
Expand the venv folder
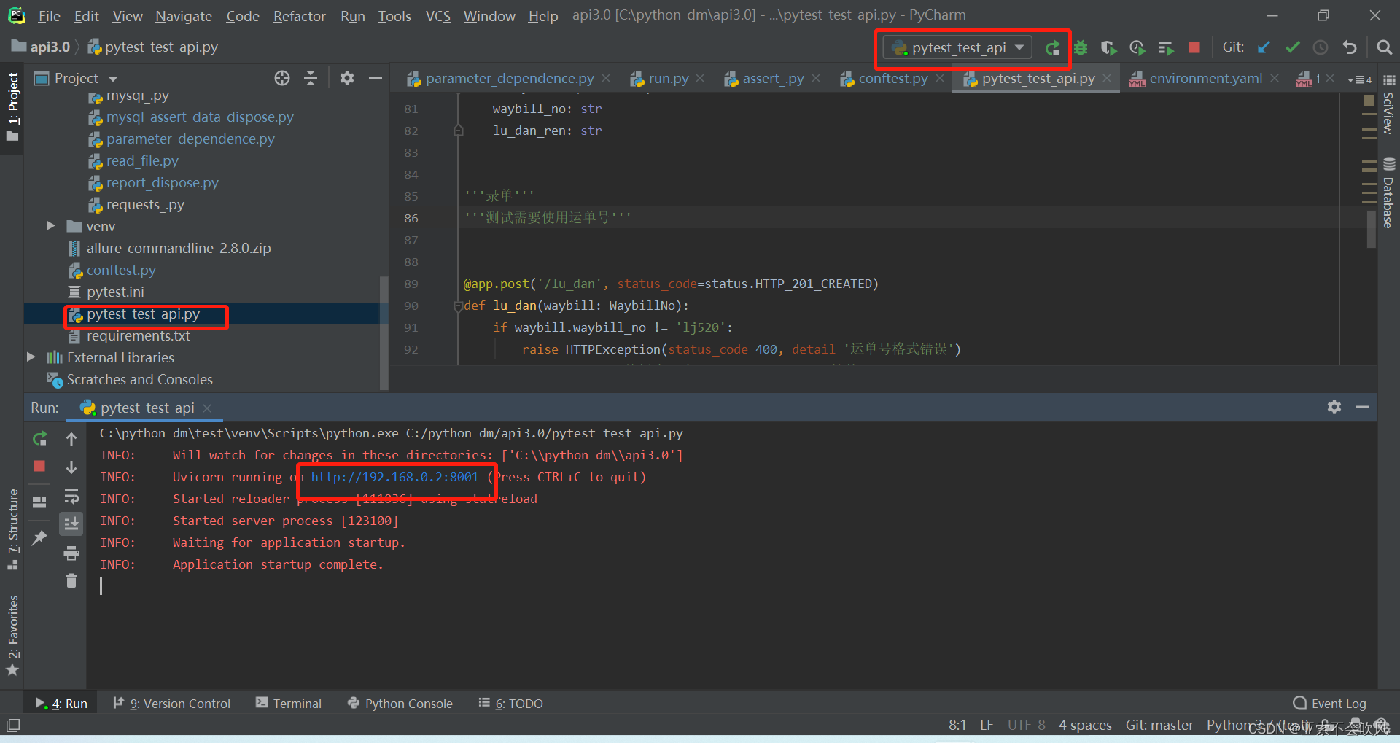click(50, 226)
